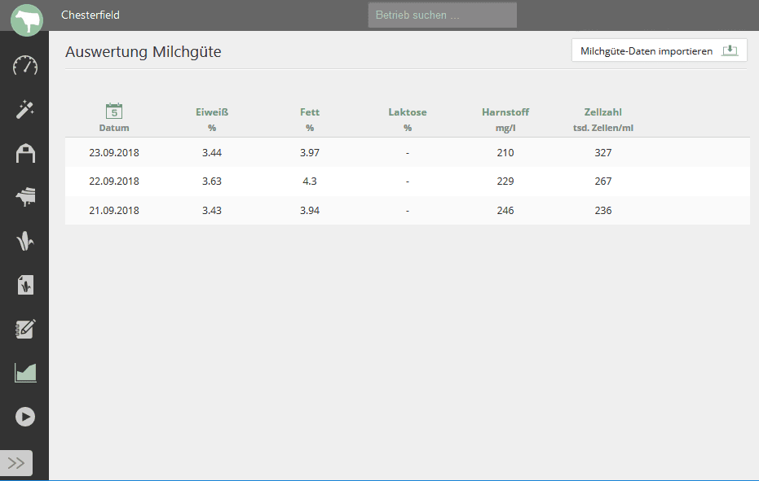
Task: Open the notepad with pencil icon
Action: [x=25, y=329]
